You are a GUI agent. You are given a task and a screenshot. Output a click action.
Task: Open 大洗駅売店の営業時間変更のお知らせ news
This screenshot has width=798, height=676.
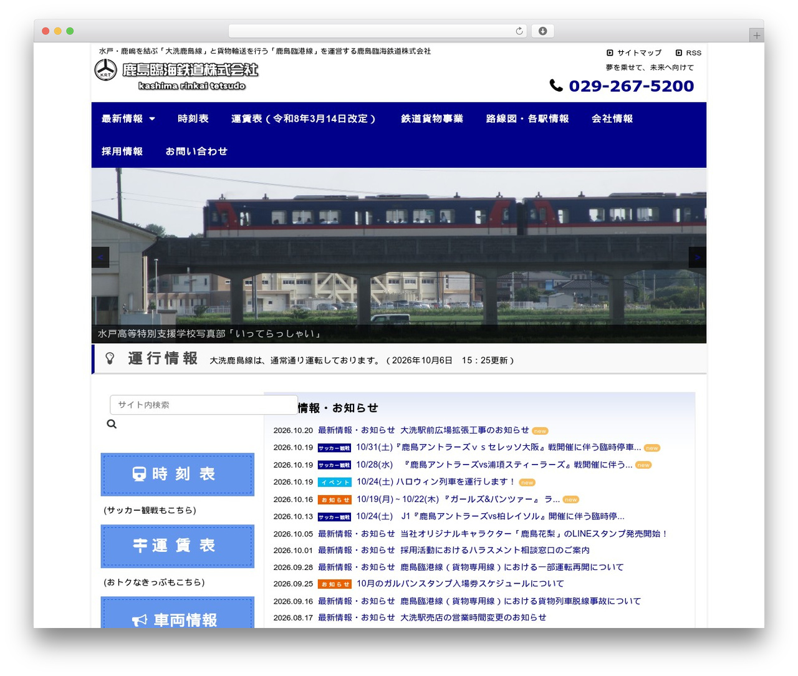pos(473,617)
